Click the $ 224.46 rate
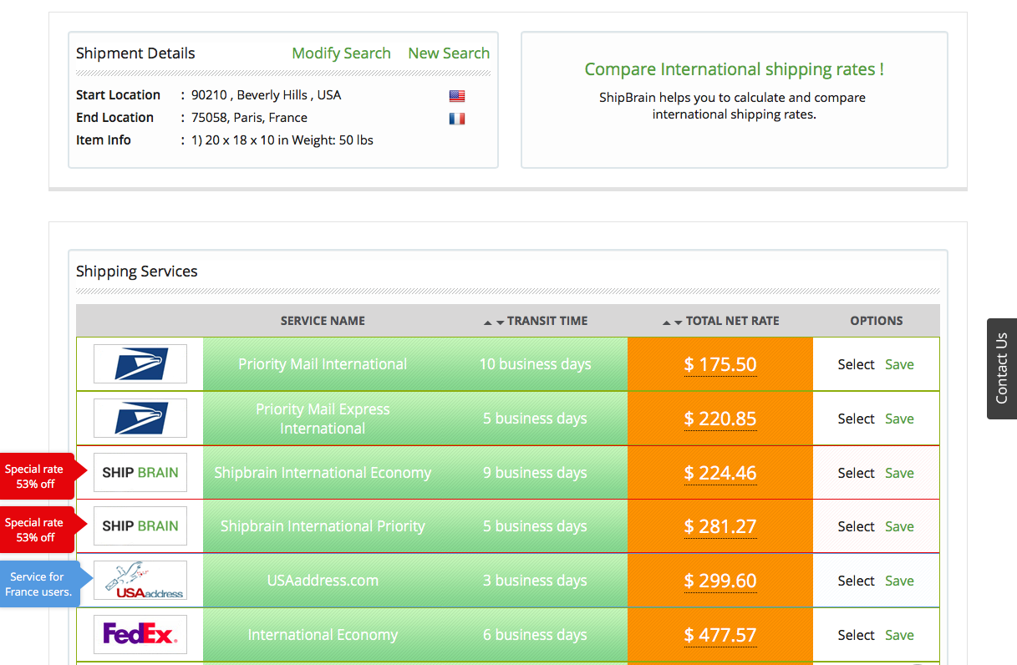 point(720,473)
